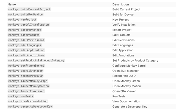Viewport: 176px width, 112px height.
Task: Click the monkeyc.launchMonkeyGraph command entry
Action: (28, 81)
